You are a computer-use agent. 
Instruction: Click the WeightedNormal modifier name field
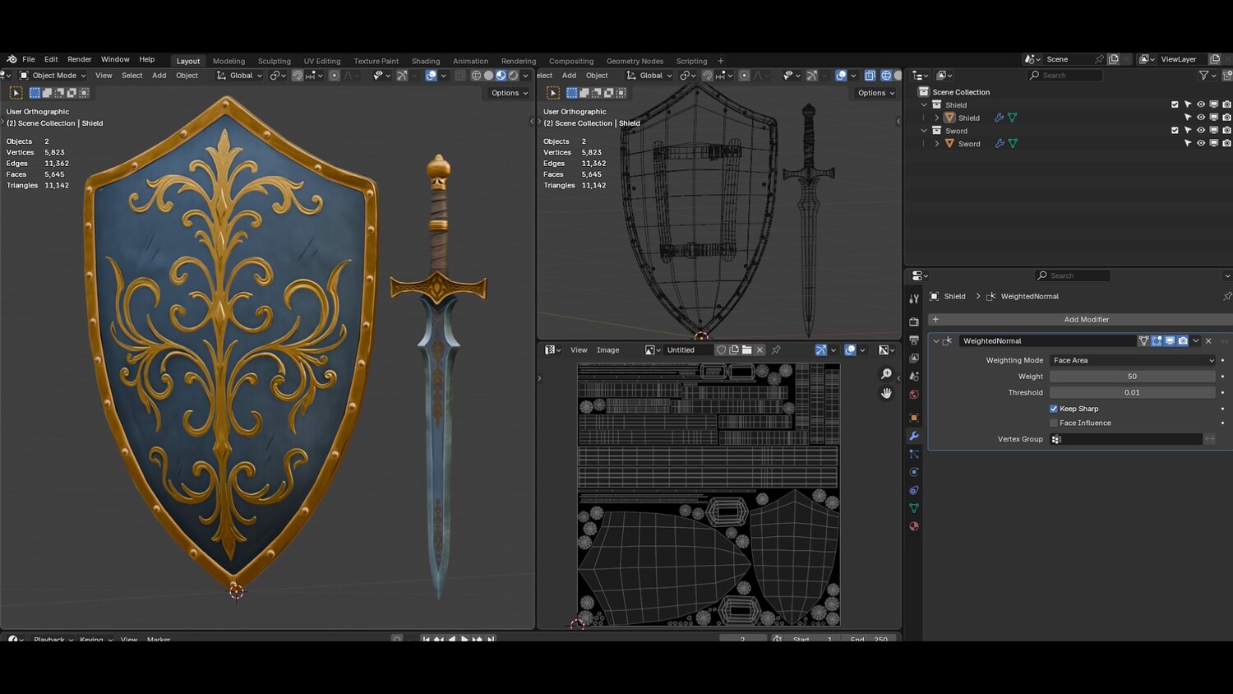tap(1047, 341)
